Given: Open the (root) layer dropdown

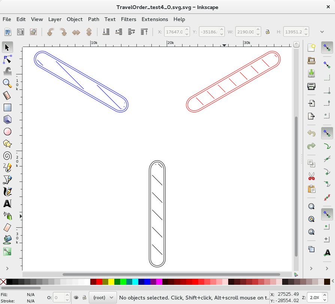Looking at the screenshot, I should point(103,297).
